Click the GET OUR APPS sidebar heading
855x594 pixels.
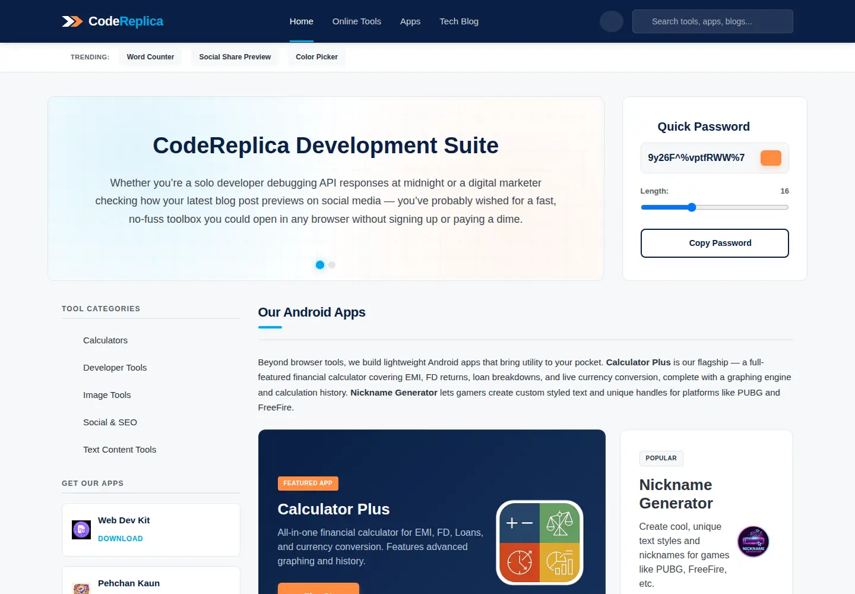point(93,484)
